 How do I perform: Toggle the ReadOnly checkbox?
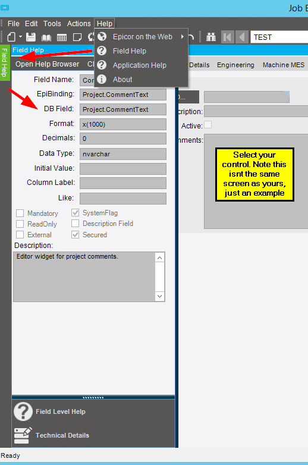point(20,224)
